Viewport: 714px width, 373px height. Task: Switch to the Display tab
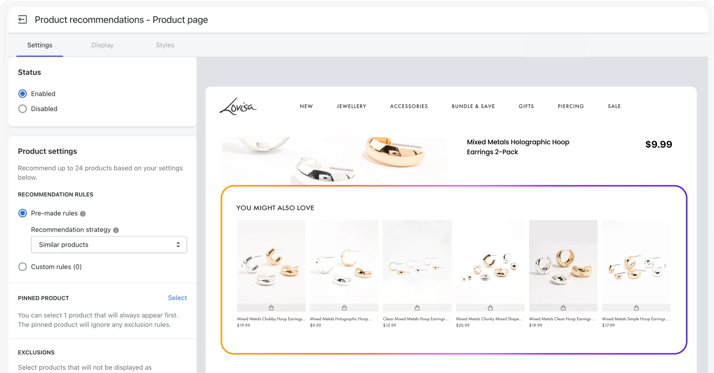[x=102, y=45]
